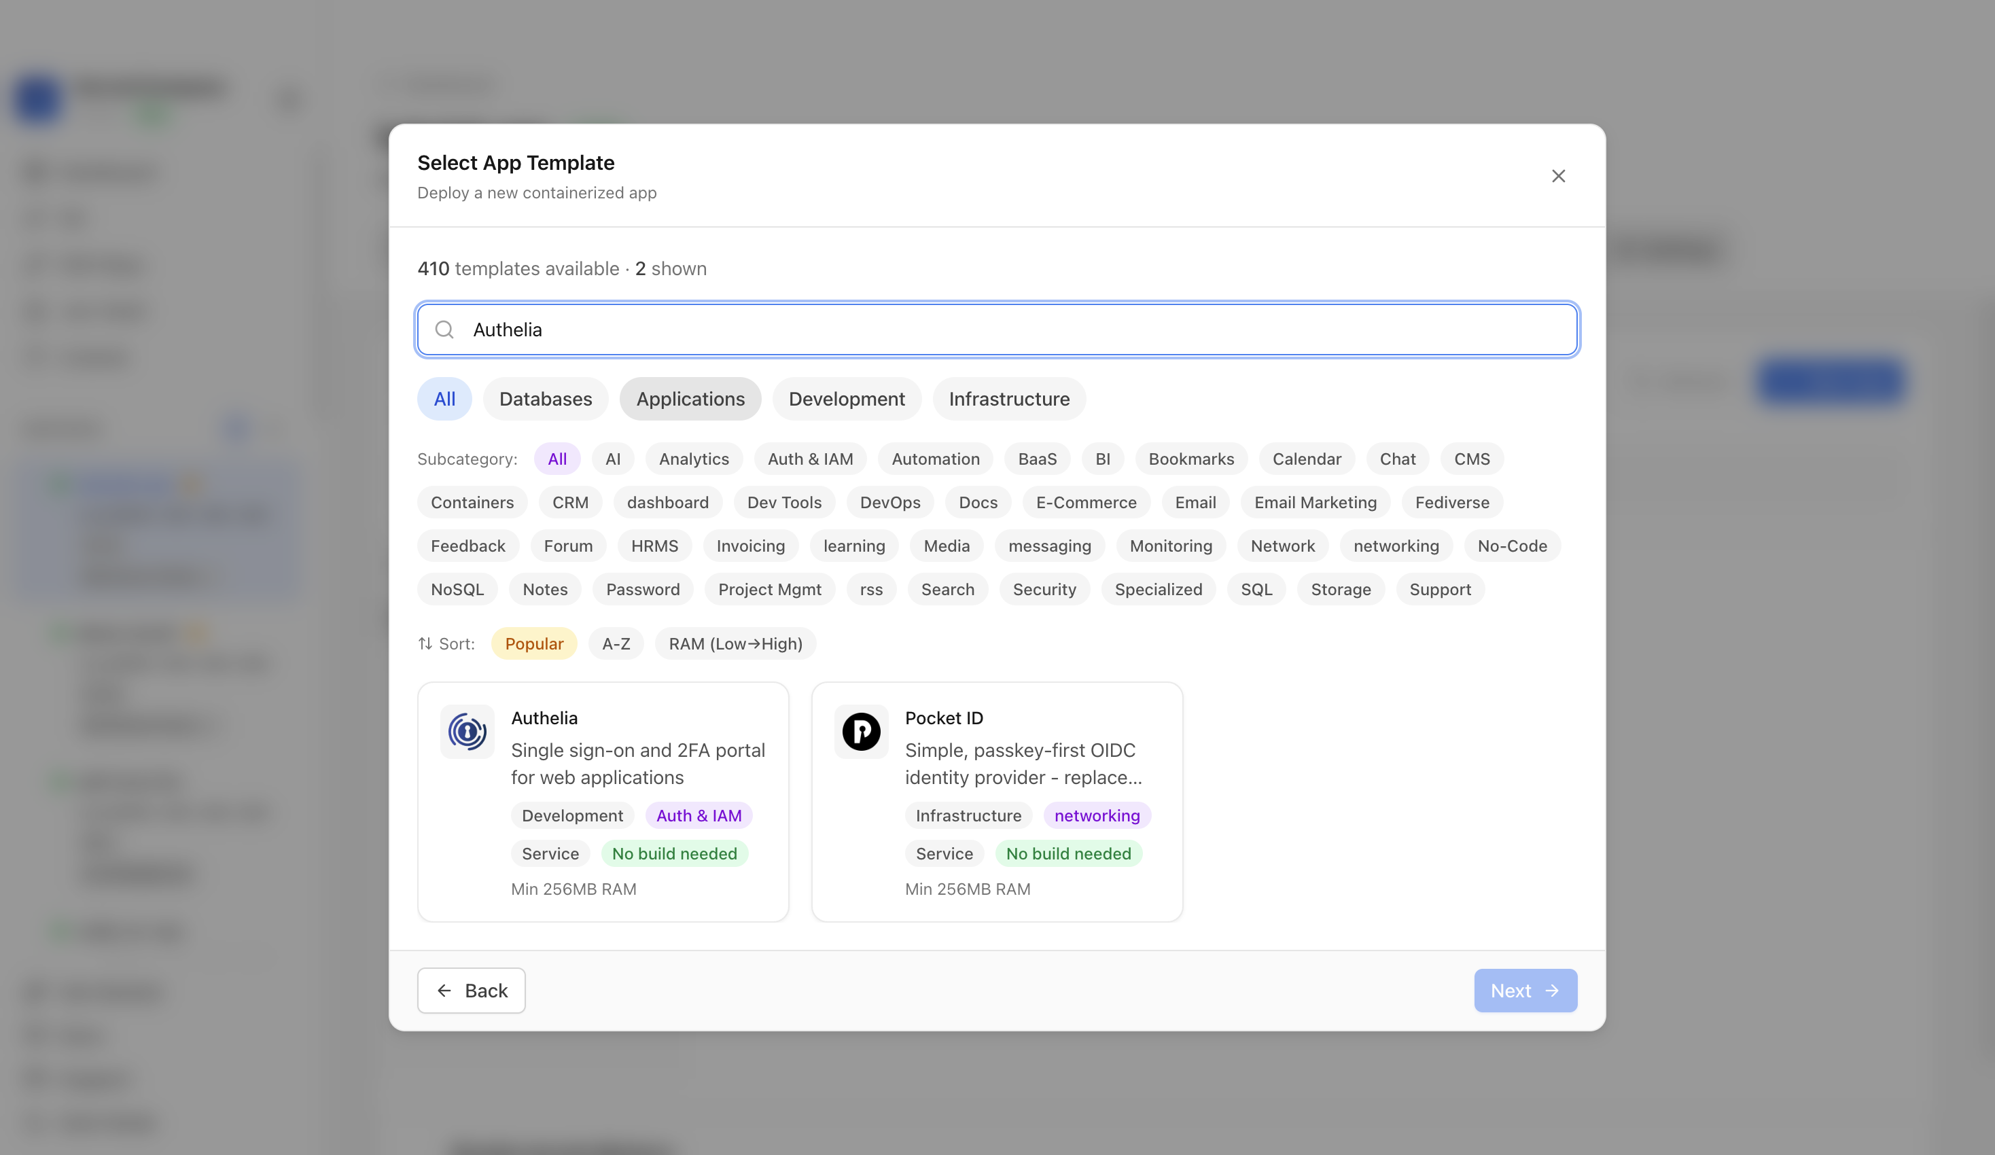Viewport: 1995px width, 1155px height.
Task: Sort templates by RAM Low to High
Action: pos(735,643)
